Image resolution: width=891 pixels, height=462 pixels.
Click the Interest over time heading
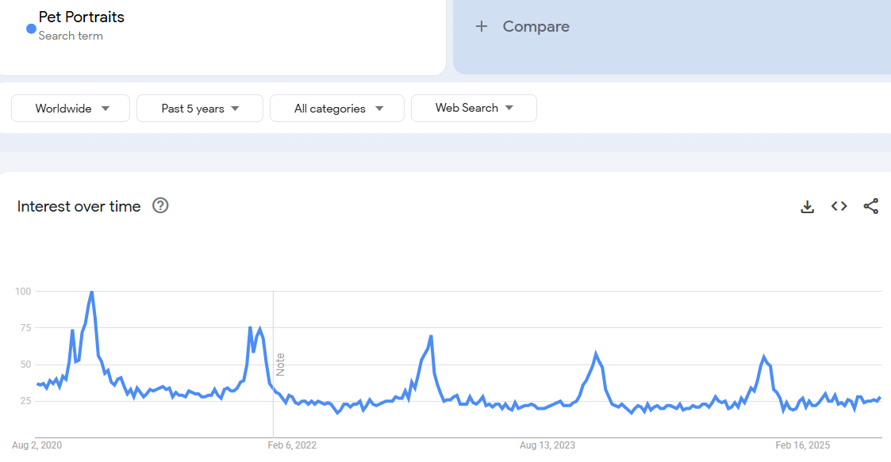(79, 207)
